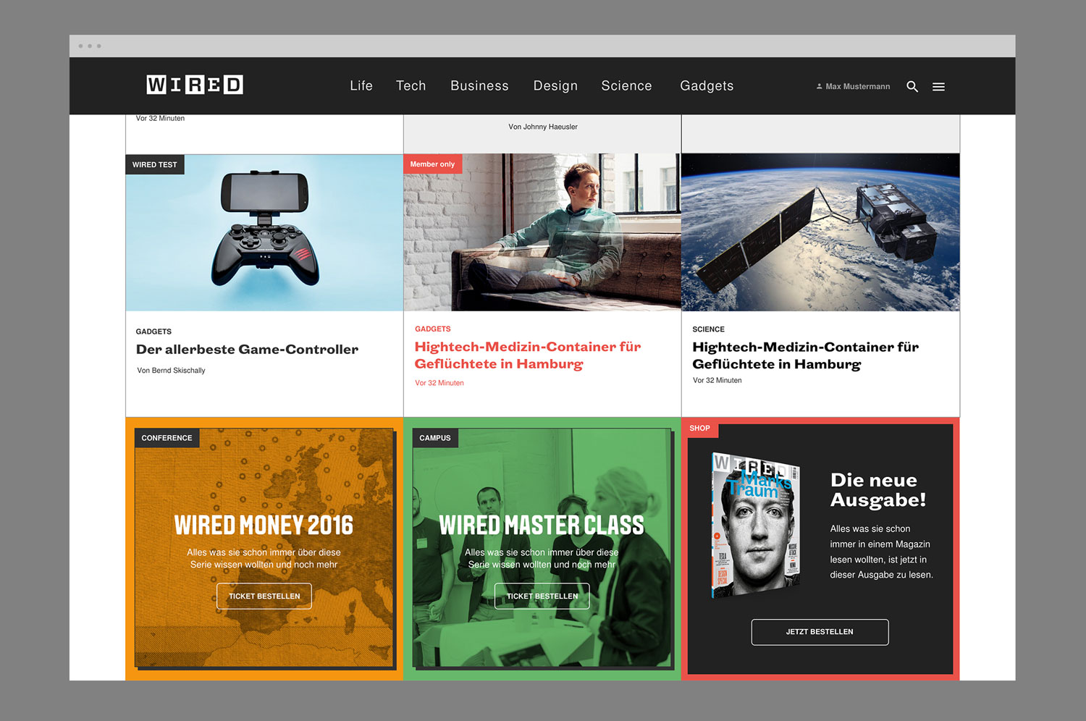Open the red Hightech-Medizin-Container headline

[528, 355]
